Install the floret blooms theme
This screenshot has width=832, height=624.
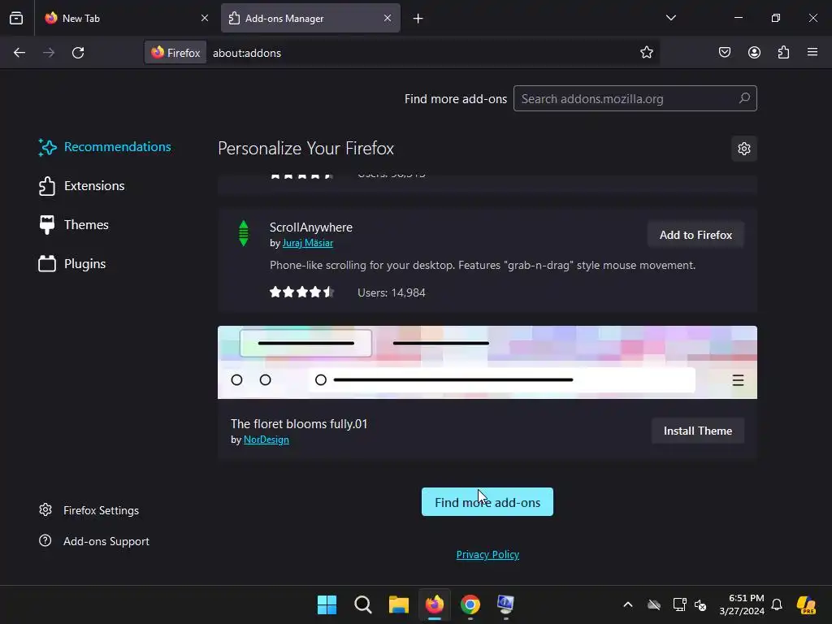[x=698, y=431]
